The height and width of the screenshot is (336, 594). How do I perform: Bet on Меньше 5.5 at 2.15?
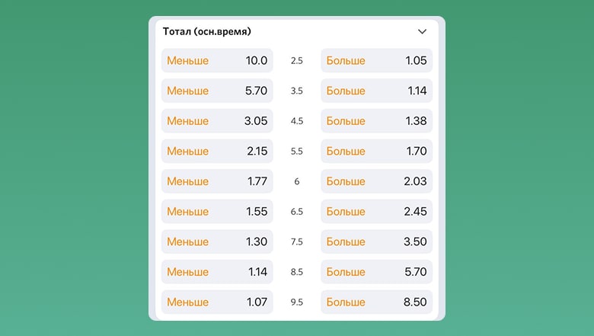click(217, 151)
